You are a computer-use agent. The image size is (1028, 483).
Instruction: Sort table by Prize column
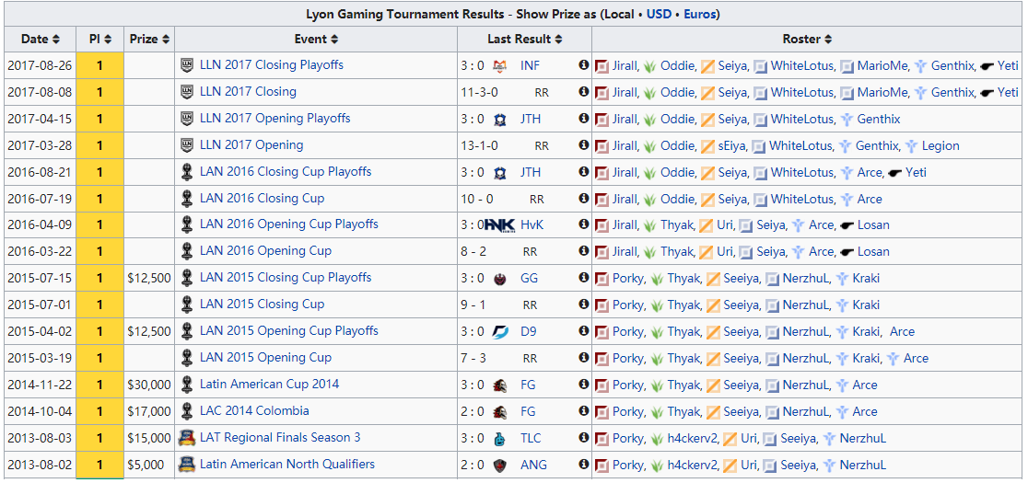click(149, 40)
